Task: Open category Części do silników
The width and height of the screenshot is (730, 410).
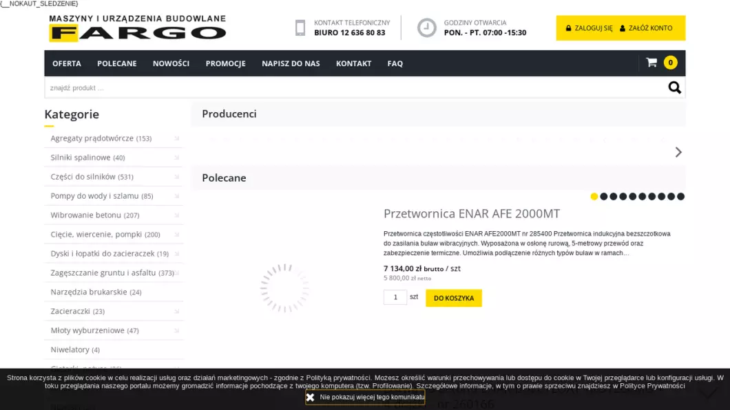Action: pos(92,177)
